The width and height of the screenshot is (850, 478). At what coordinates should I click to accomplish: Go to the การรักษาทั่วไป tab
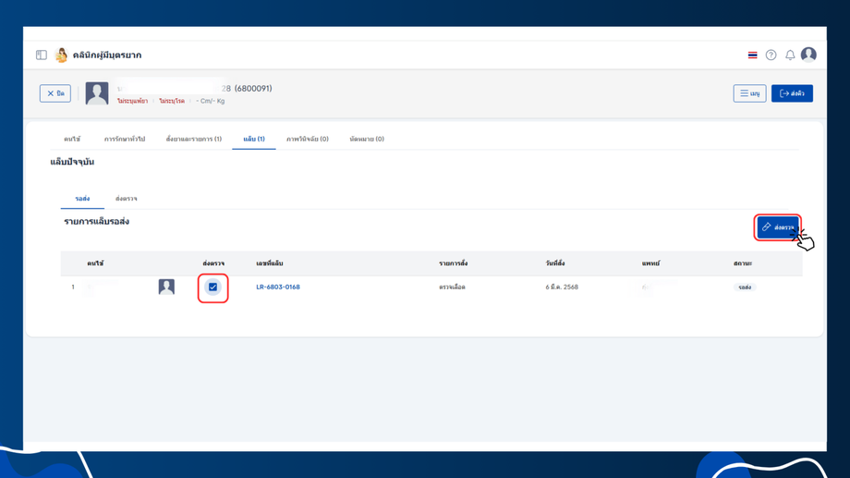coord(125,139)
